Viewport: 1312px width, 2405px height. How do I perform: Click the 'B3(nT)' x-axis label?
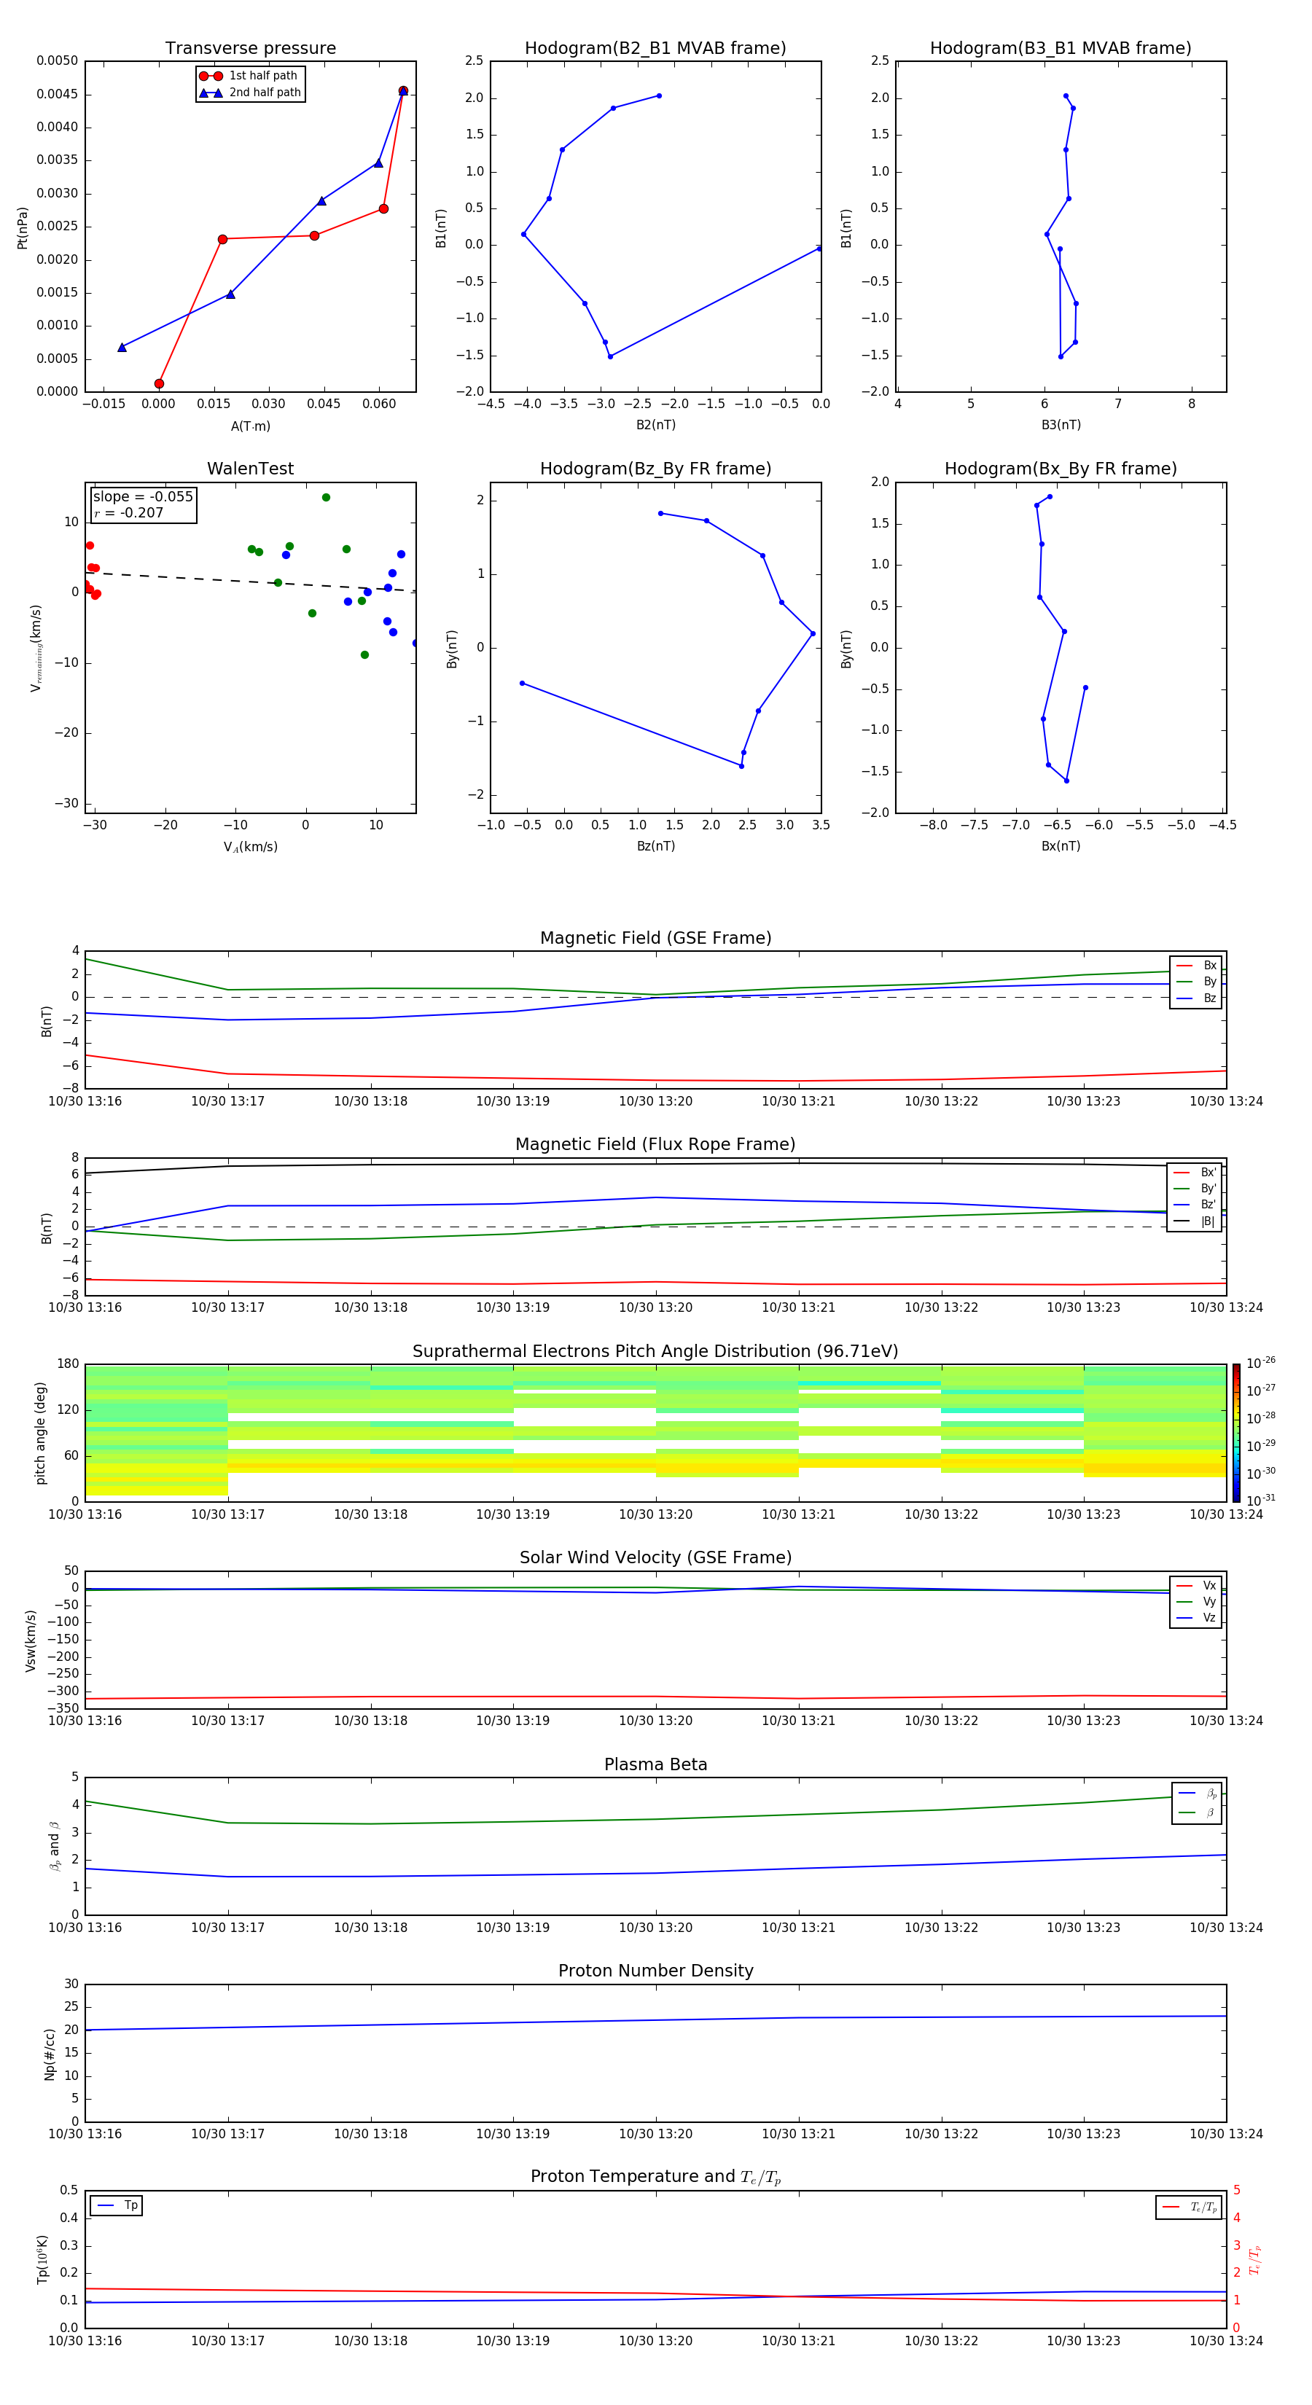point(1061,425)
